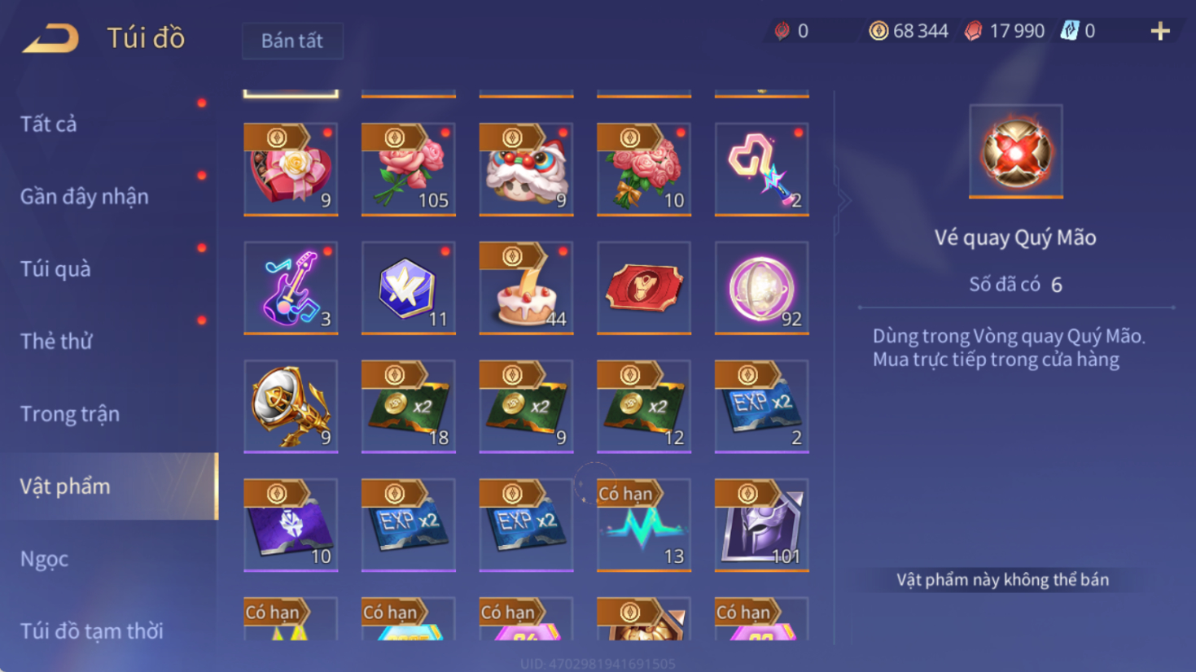Select the purple orb item with 92

[762, 288]
